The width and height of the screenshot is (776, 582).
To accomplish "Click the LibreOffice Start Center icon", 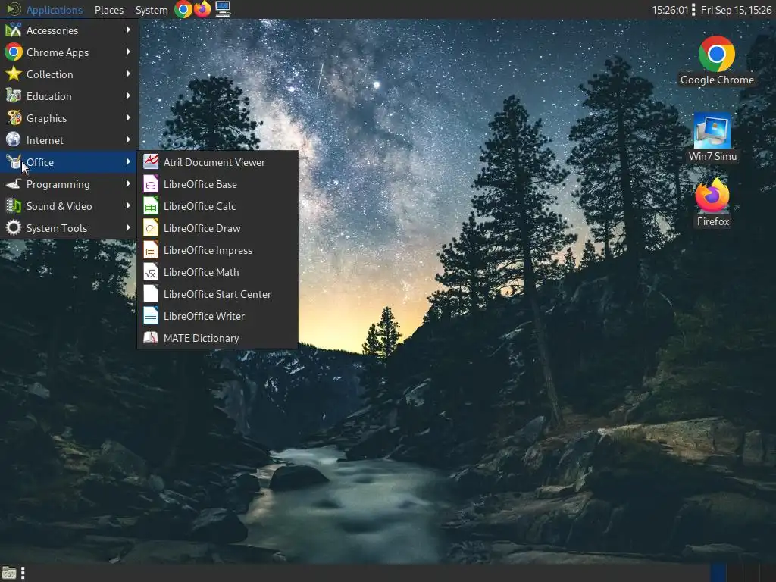I will [x=151, y=294].
